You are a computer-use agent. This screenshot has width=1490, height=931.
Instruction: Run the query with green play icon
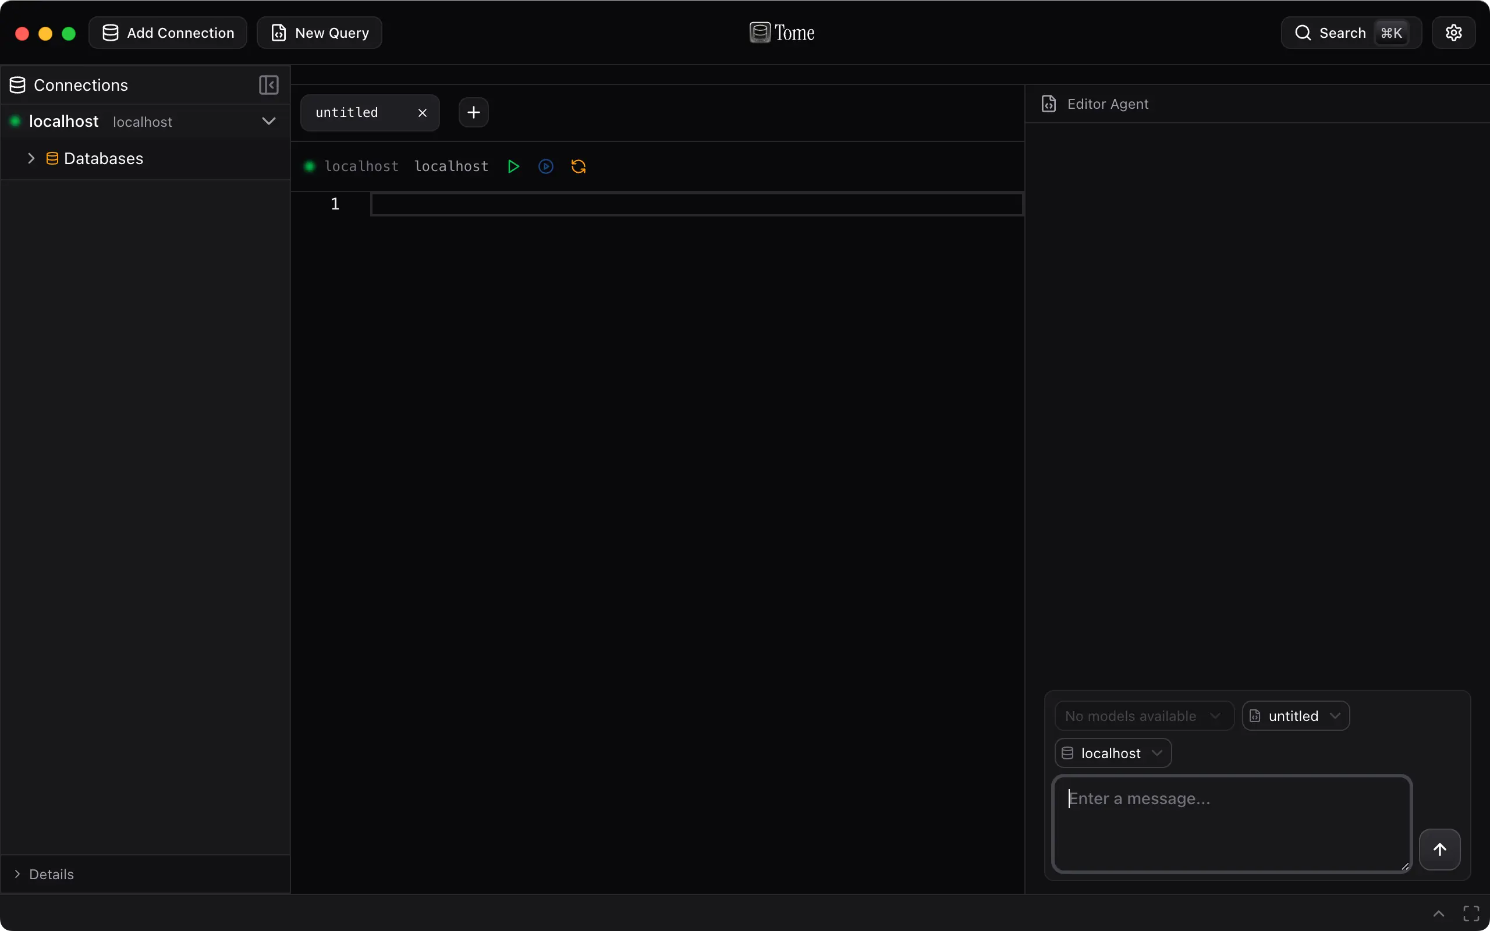pyautogui.click(x=513, y=166)
